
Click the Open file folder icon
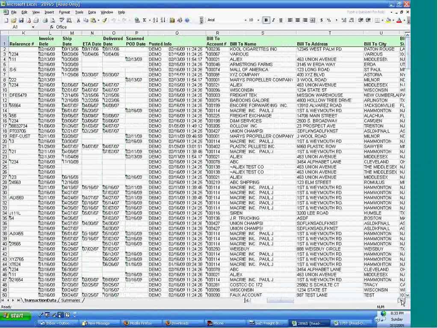point(14,20)
